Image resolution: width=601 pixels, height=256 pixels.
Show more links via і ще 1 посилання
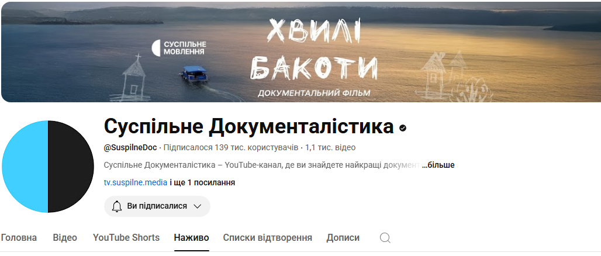click(202, 183)
